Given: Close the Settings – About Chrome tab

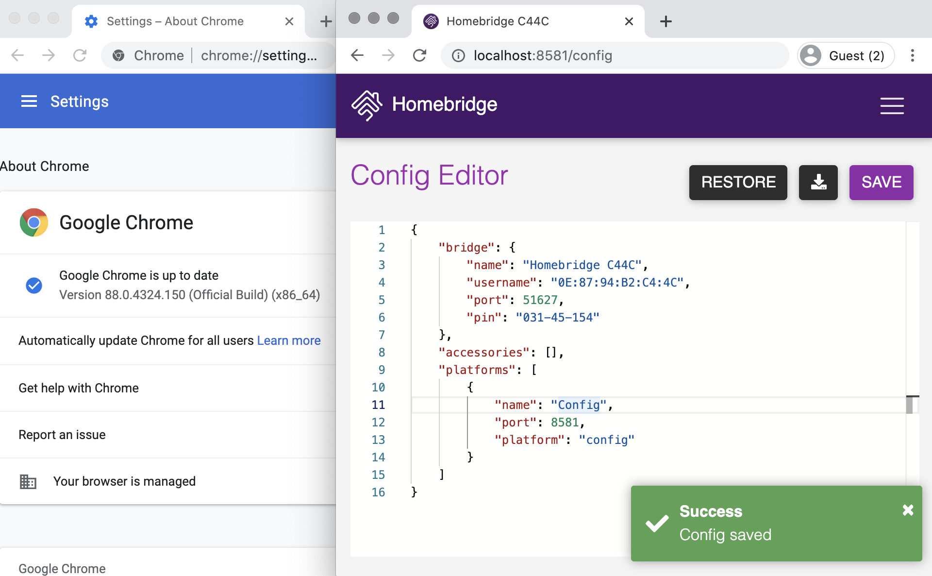Looking at the screenshot, I should click(x=289, y=21).
